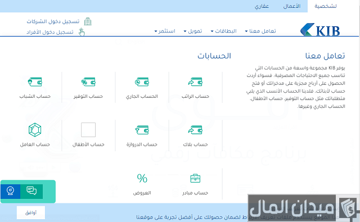Viewport: 360px width, 222px height.
Task: Click the large تعامل معنا heading
Action: 325,56
